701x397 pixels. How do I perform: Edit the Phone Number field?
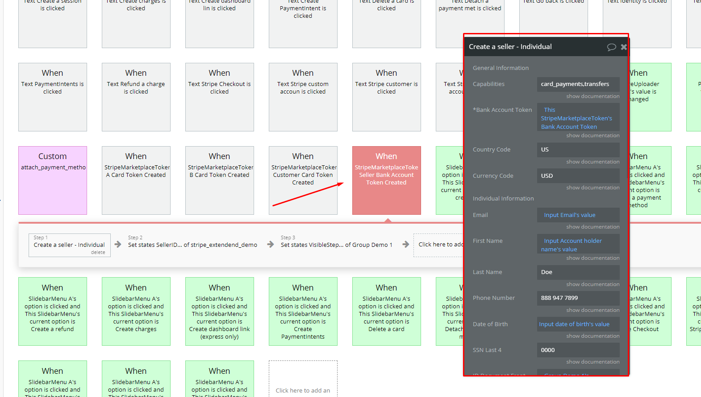(578, 298)
